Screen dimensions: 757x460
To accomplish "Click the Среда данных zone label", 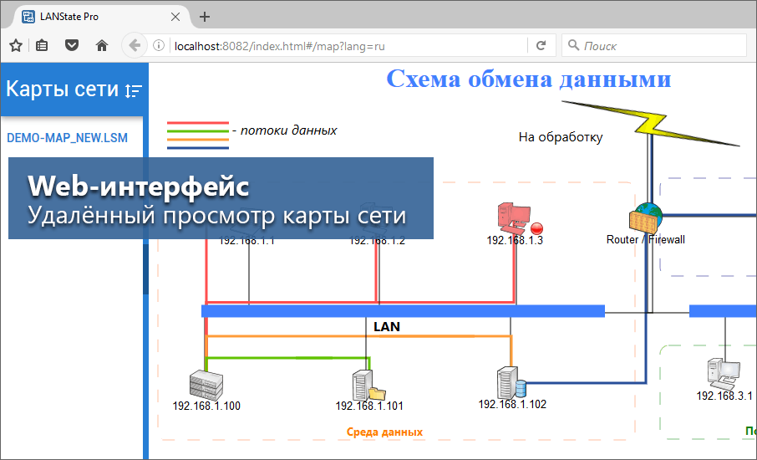I will point(385,432).
